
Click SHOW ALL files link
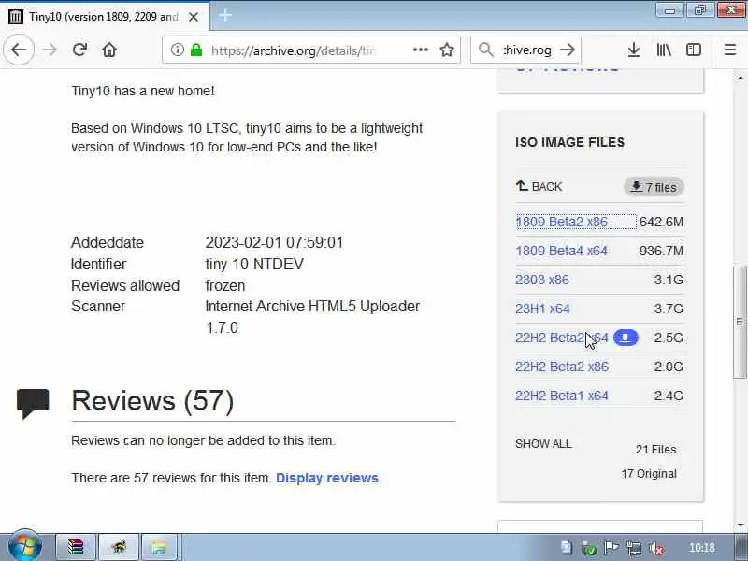tap(543, 444)
